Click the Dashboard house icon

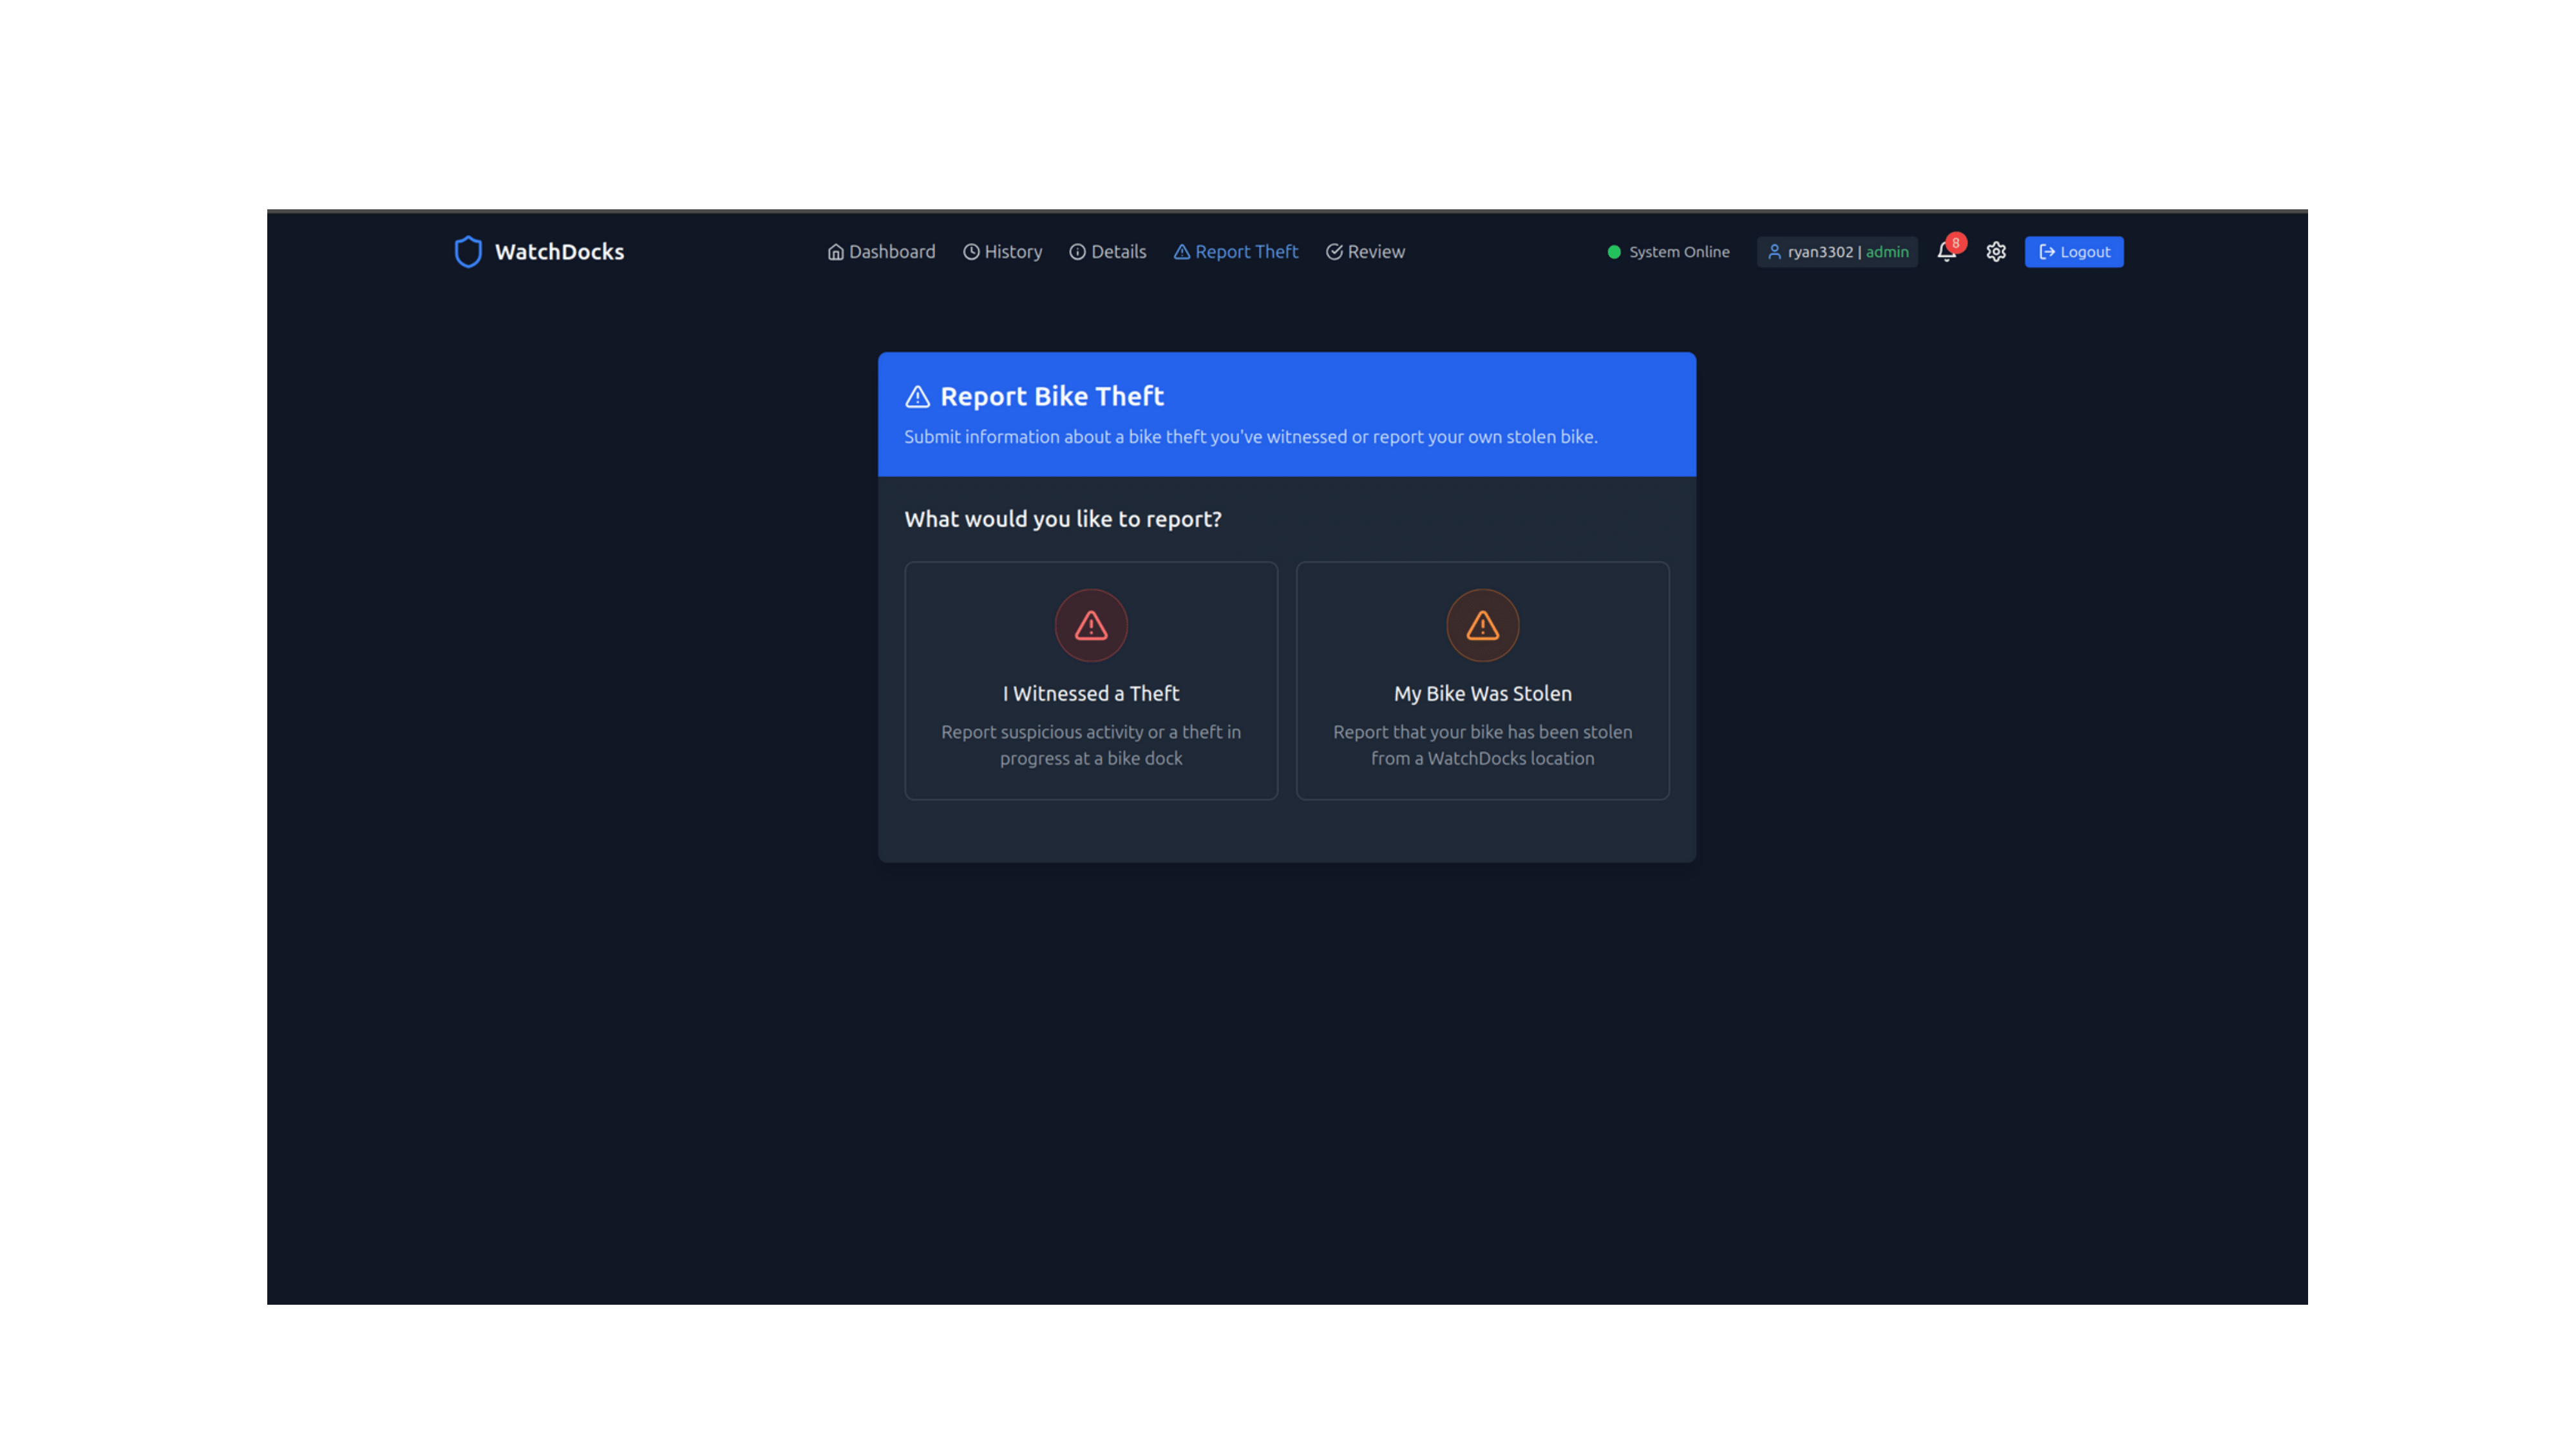pos(836,252)
